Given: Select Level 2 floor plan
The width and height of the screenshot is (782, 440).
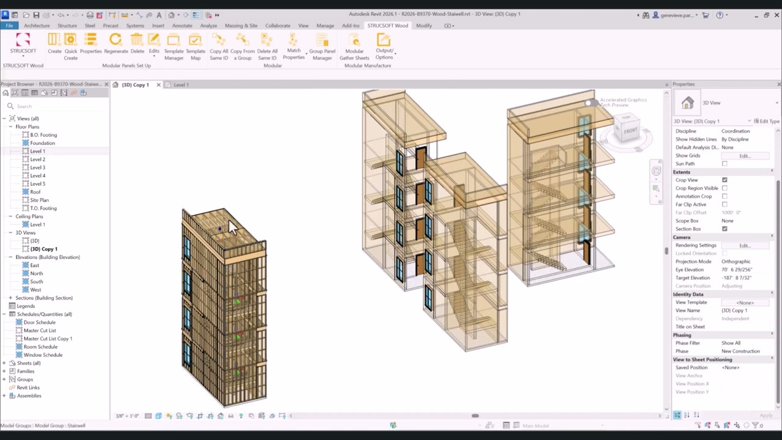Looking at the screenshot, I should (37, 159).
